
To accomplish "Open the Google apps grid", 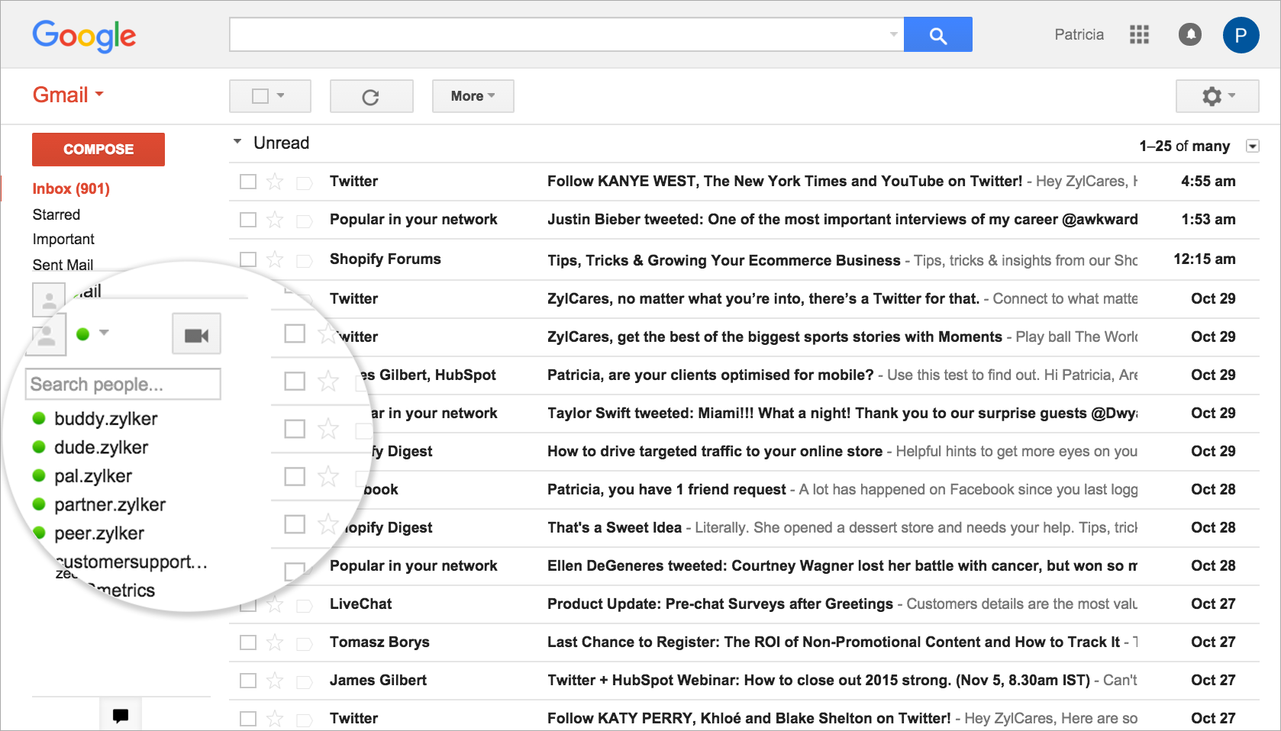I will 1139,34.
